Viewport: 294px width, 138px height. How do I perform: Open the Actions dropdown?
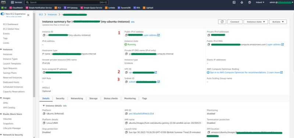tap(278, 22)
